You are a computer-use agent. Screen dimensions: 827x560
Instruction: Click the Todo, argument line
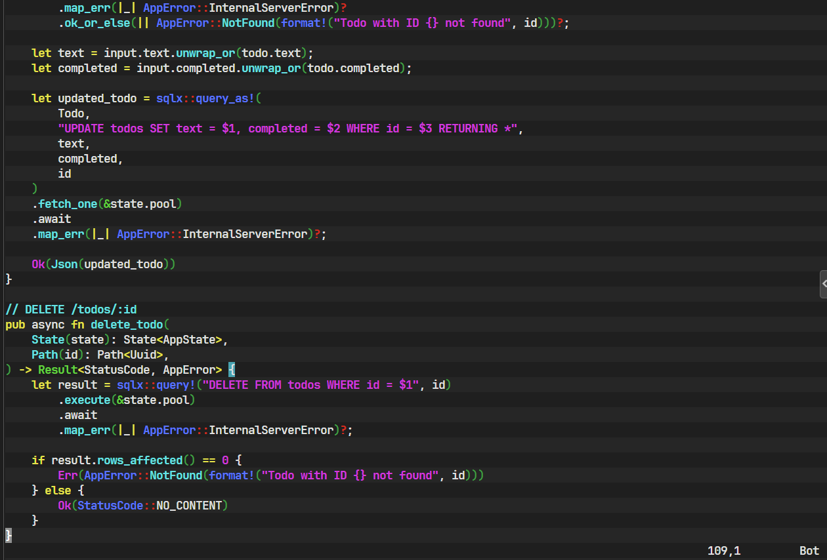pyautogui.click(x=74, y=113)
